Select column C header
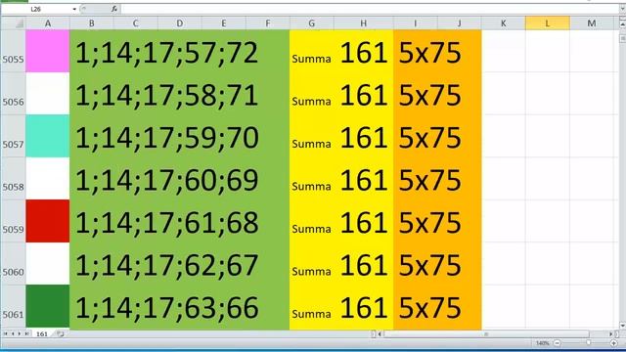The image size is (626, 352). coord(135,23)
